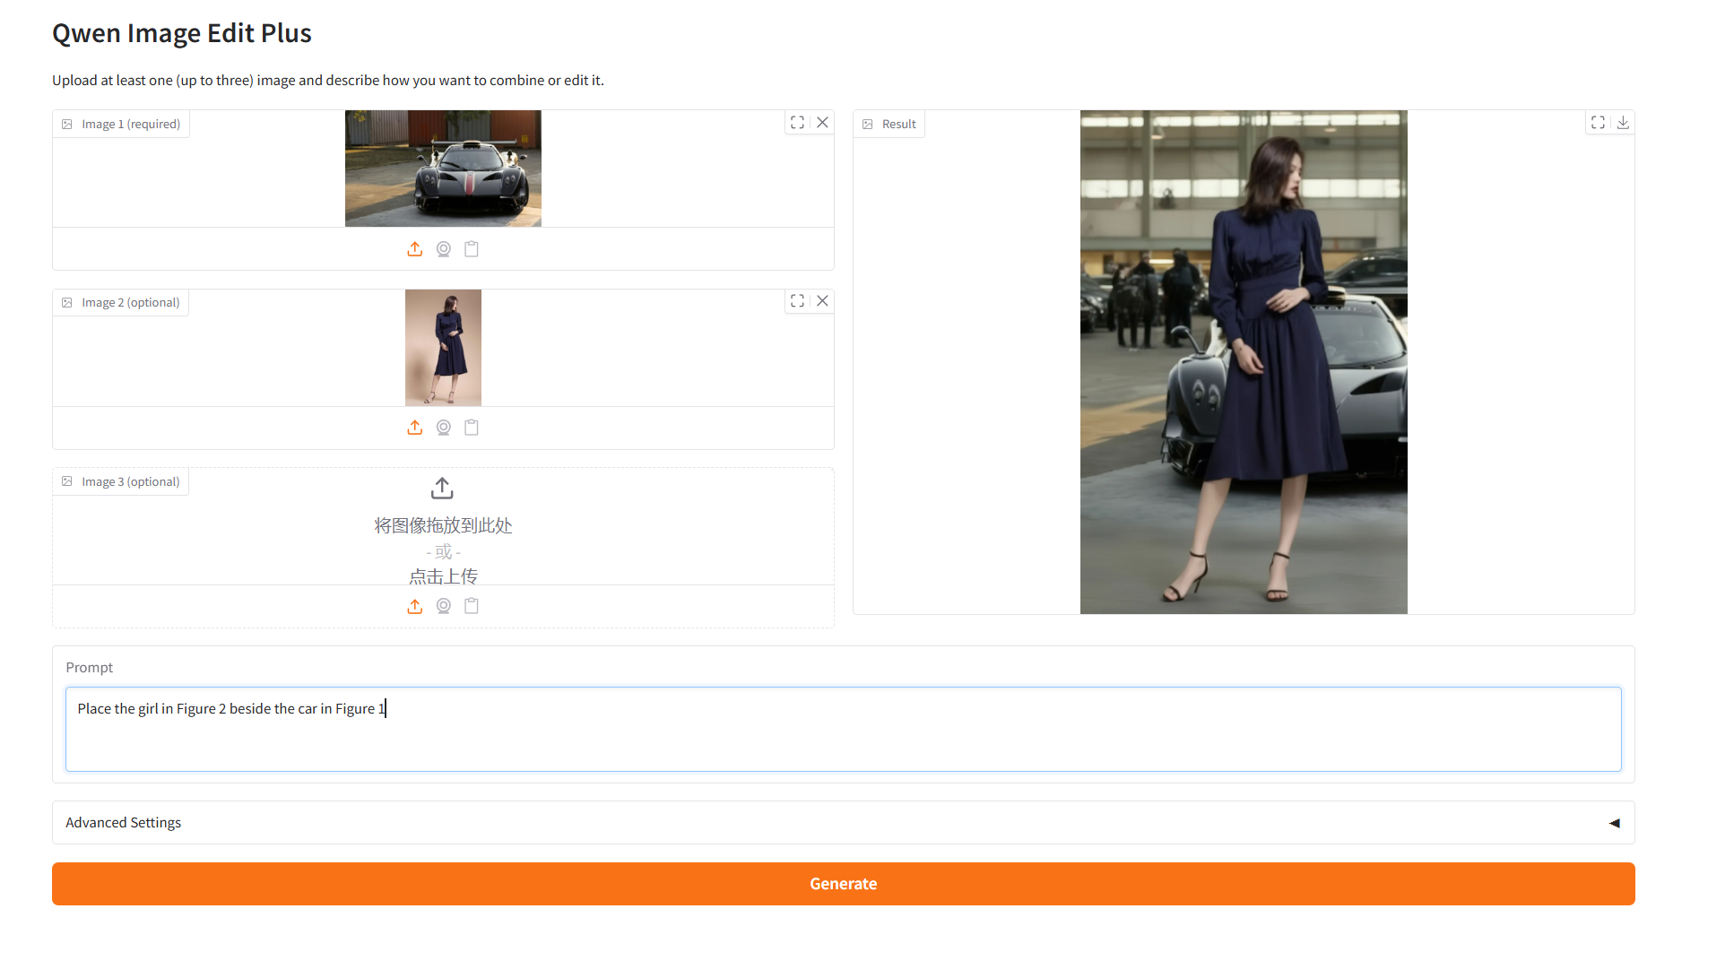View Image 1 in fullscreen

pyautogui.click(x=797, y=123)
